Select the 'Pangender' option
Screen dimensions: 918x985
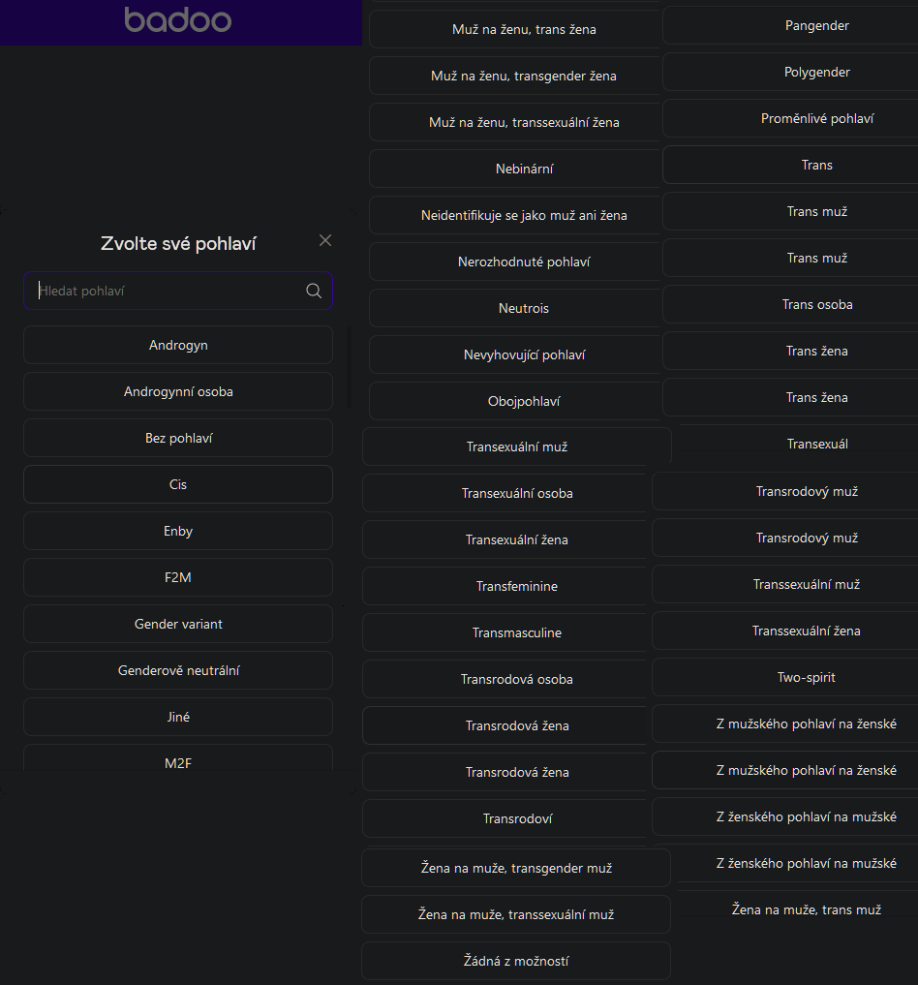816,25
